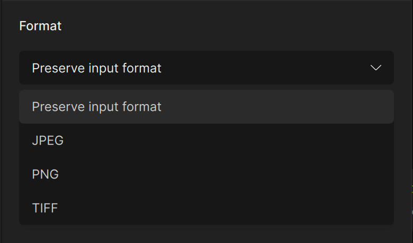Close the format list via the Format field box
The height and width of the screenshot is (243, 413).
pos(206,68)
